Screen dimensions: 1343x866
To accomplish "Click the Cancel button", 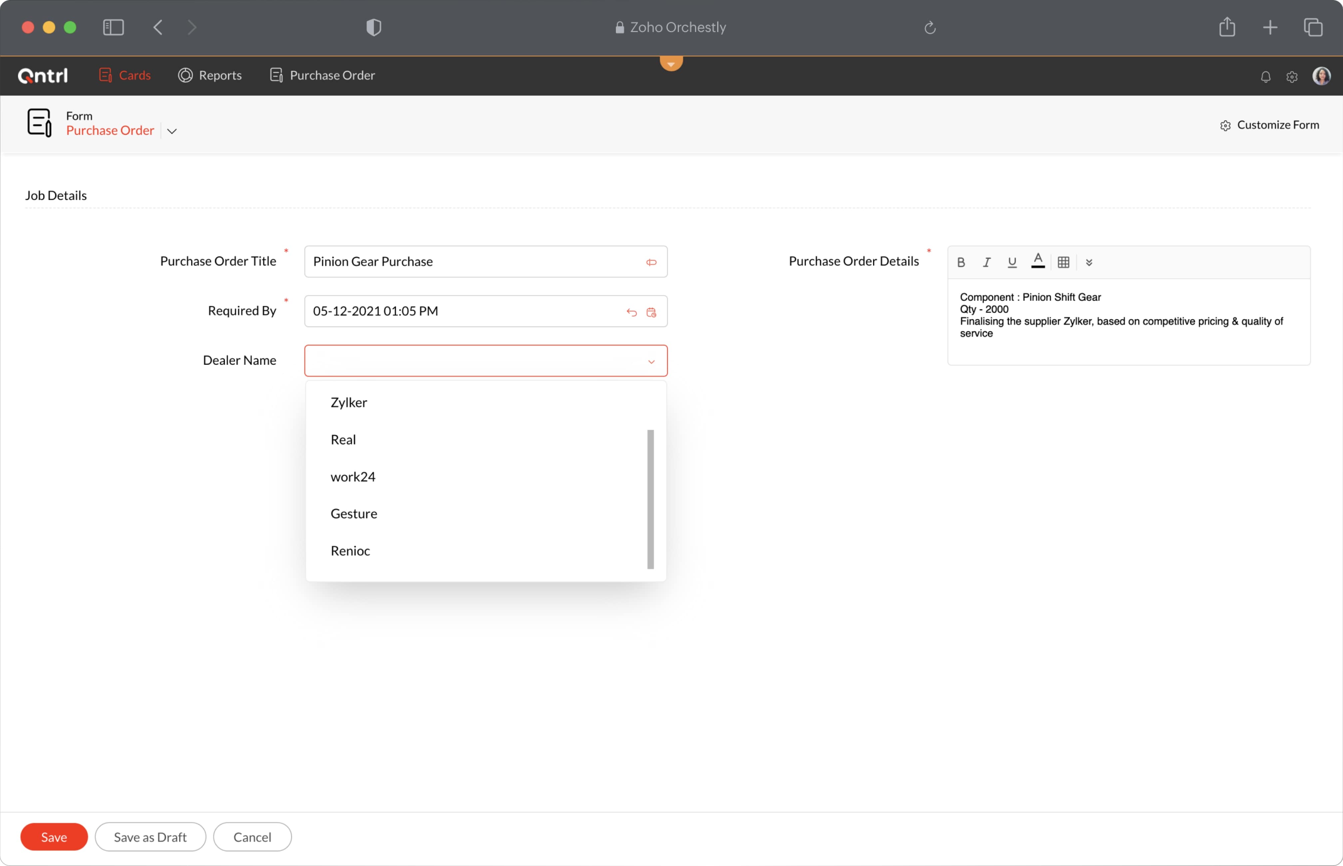I will (252, 837).
